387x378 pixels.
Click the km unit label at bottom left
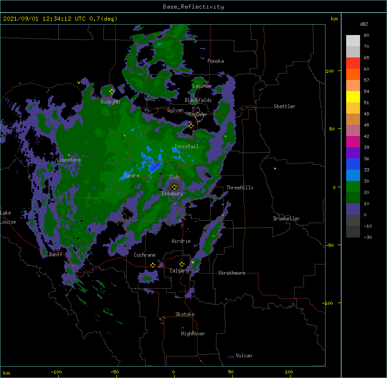point(7,373)
